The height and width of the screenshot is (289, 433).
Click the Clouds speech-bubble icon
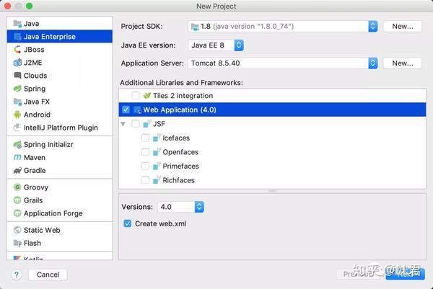pyautogui.click(x=17, y=76)
